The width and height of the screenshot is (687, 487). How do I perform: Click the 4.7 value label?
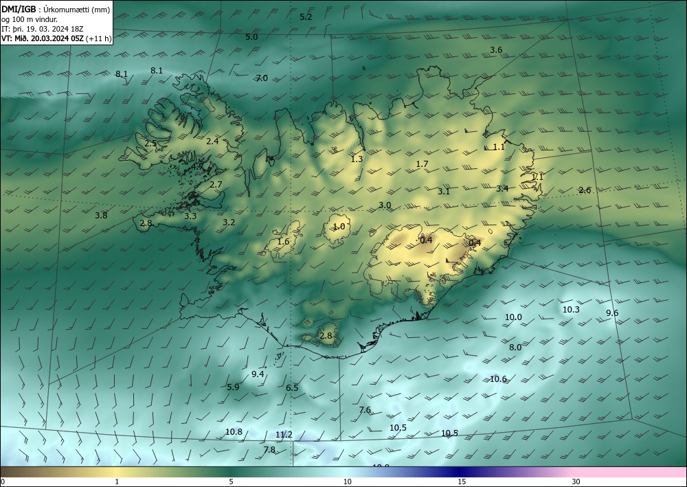point(197,166)
